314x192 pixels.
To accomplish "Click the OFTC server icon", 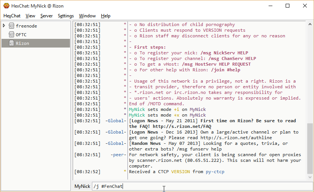I will click(x=11, y=35).
